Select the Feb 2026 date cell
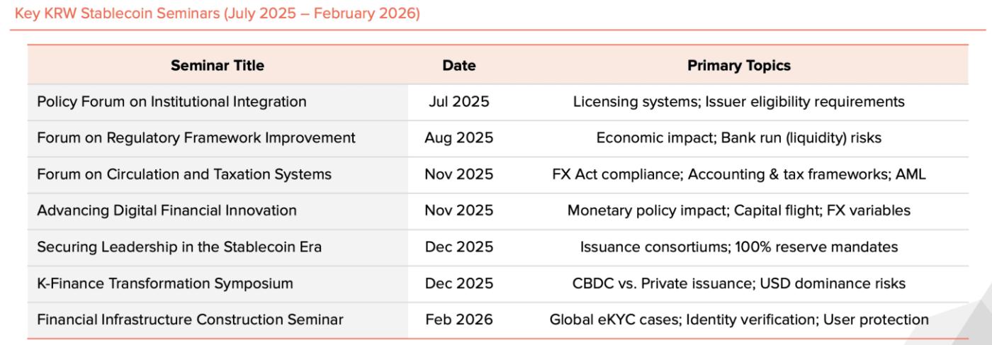This screenshot has width=992, height=345. tap(458, 320)
